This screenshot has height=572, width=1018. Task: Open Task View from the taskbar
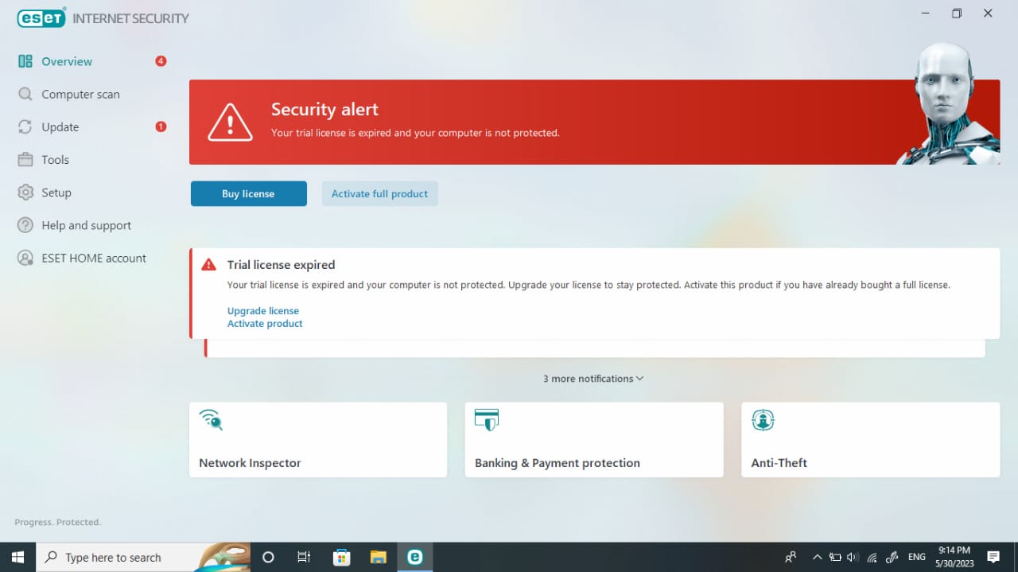(304, 557)
